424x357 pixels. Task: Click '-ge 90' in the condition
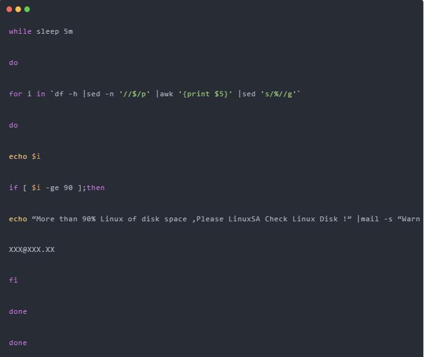point(59,188)
